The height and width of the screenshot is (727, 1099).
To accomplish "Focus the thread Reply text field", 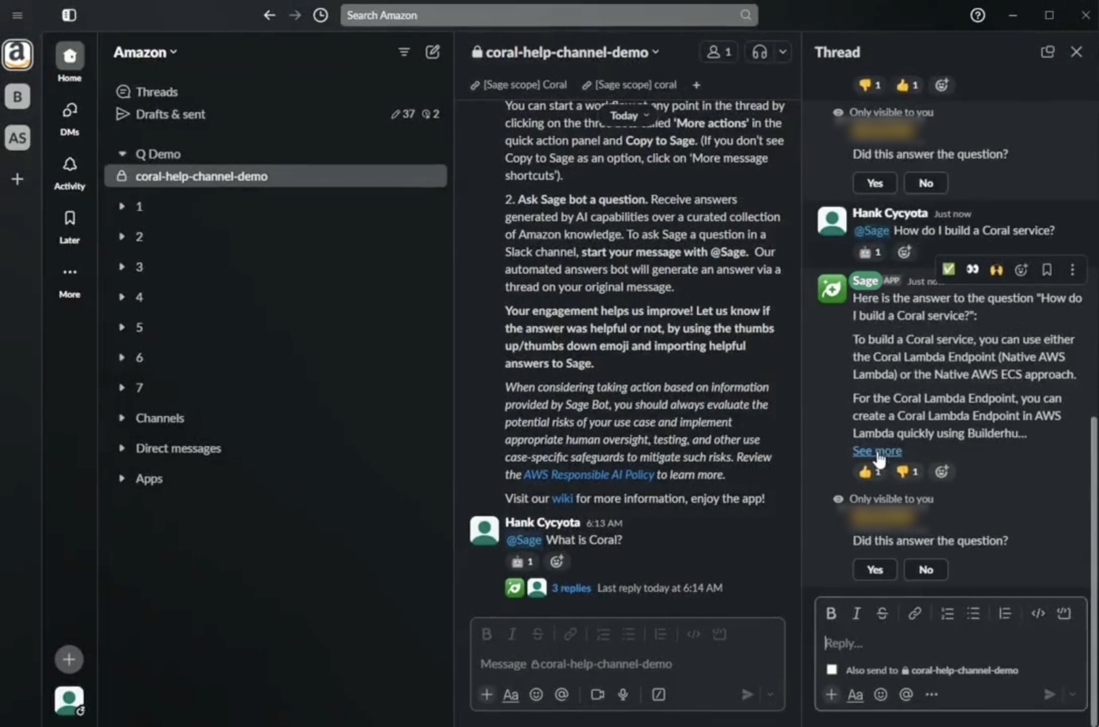I will (x=950, y=643).
